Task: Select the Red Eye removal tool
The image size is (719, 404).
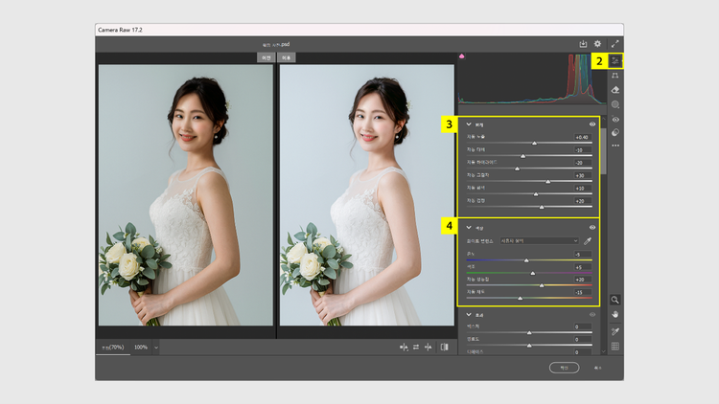Action: coord(615,119)
